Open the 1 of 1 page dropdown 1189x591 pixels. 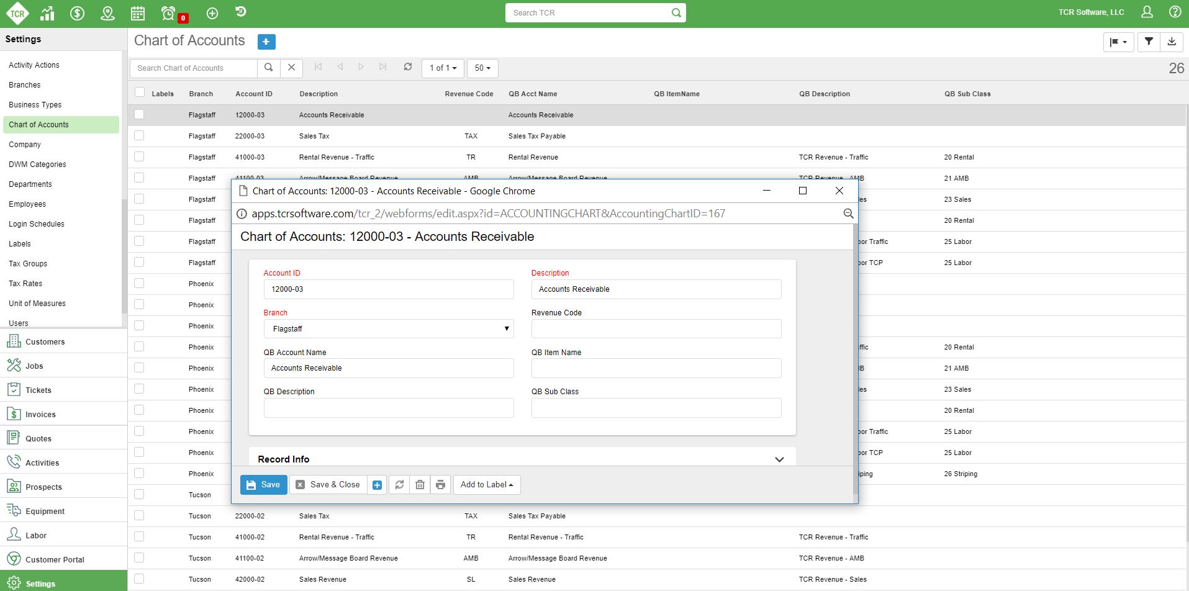point(443,68)
